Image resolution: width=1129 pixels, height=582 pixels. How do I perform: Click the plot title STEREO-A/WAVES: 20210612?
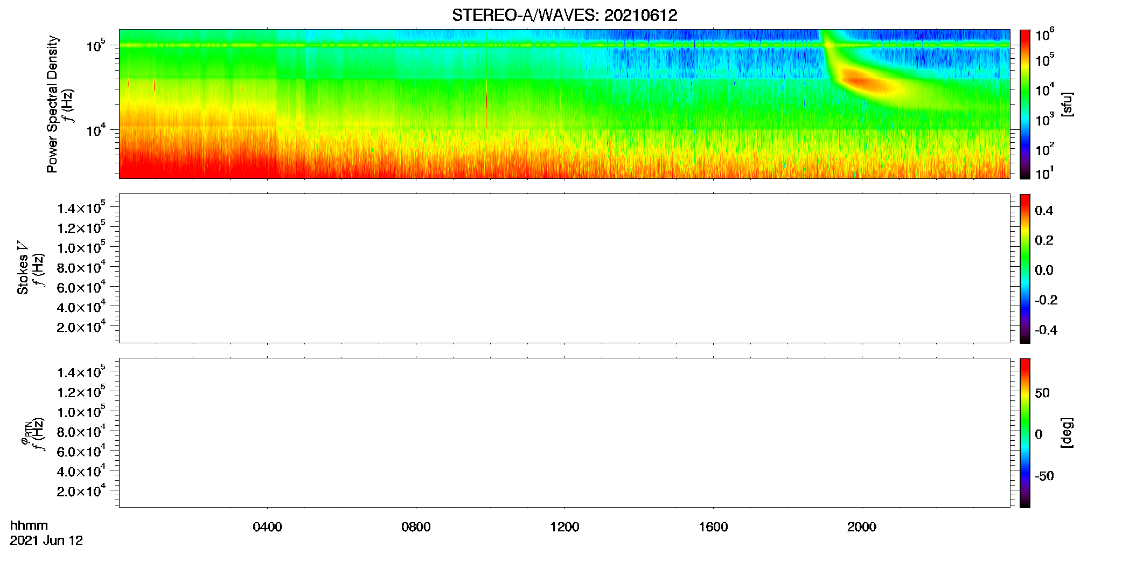[x=564, y=15]
